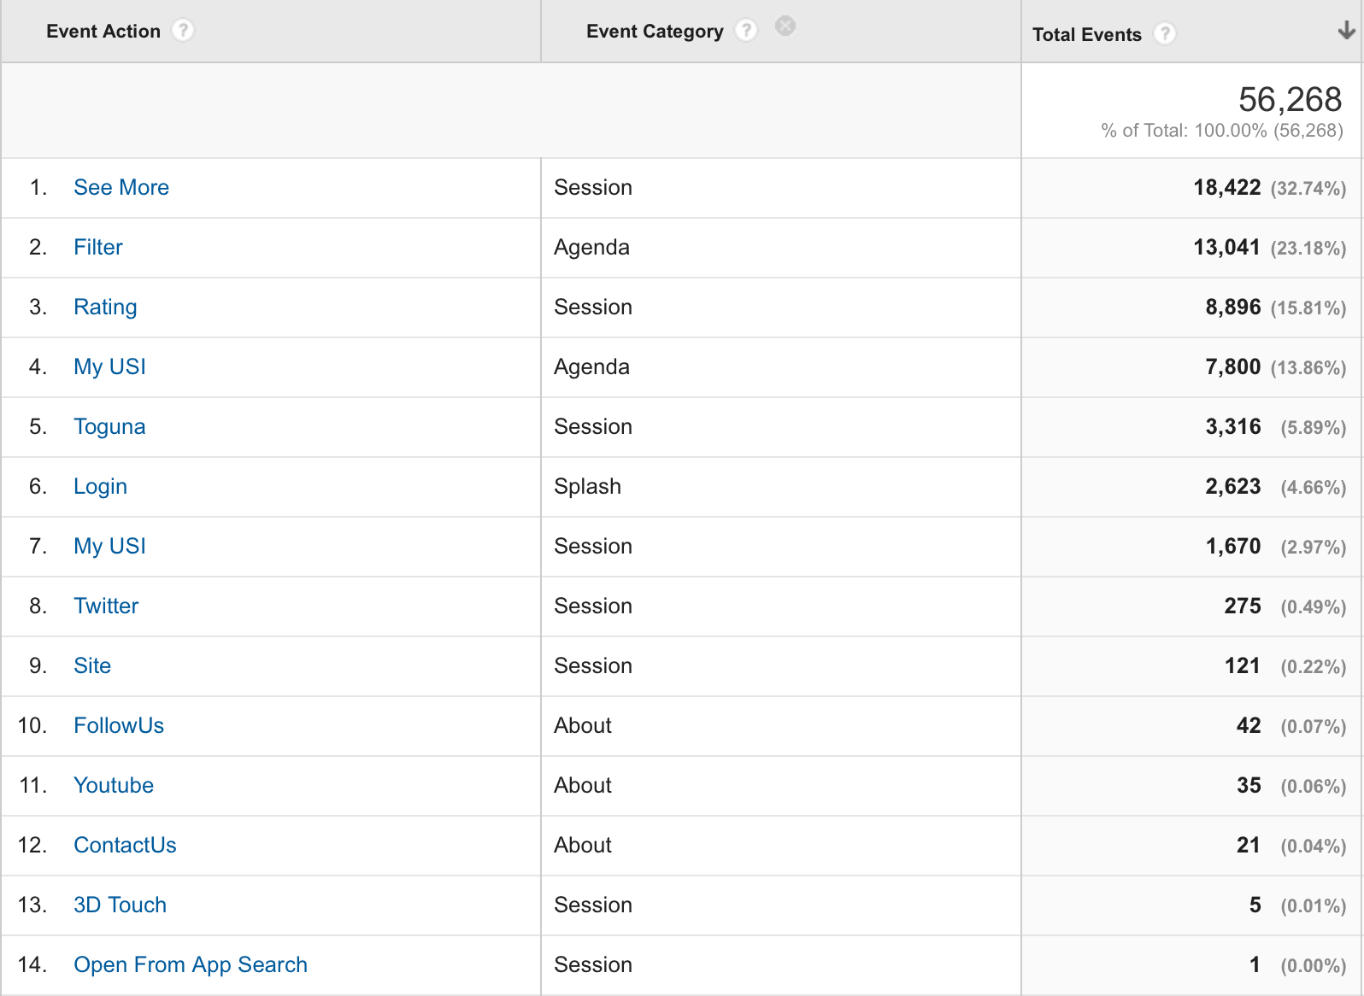Image resolution: width=1364 pixels, height=996 pixels.
Task: Click help icon beside Event Category
Action: [x=746, y=31]
